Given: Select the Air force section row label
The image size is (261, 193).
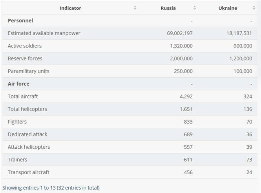Looking at the screenshot, I should point(18,84).
